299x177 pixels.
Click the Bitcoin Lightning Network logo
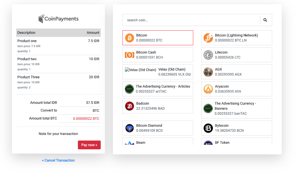[208, 38]
